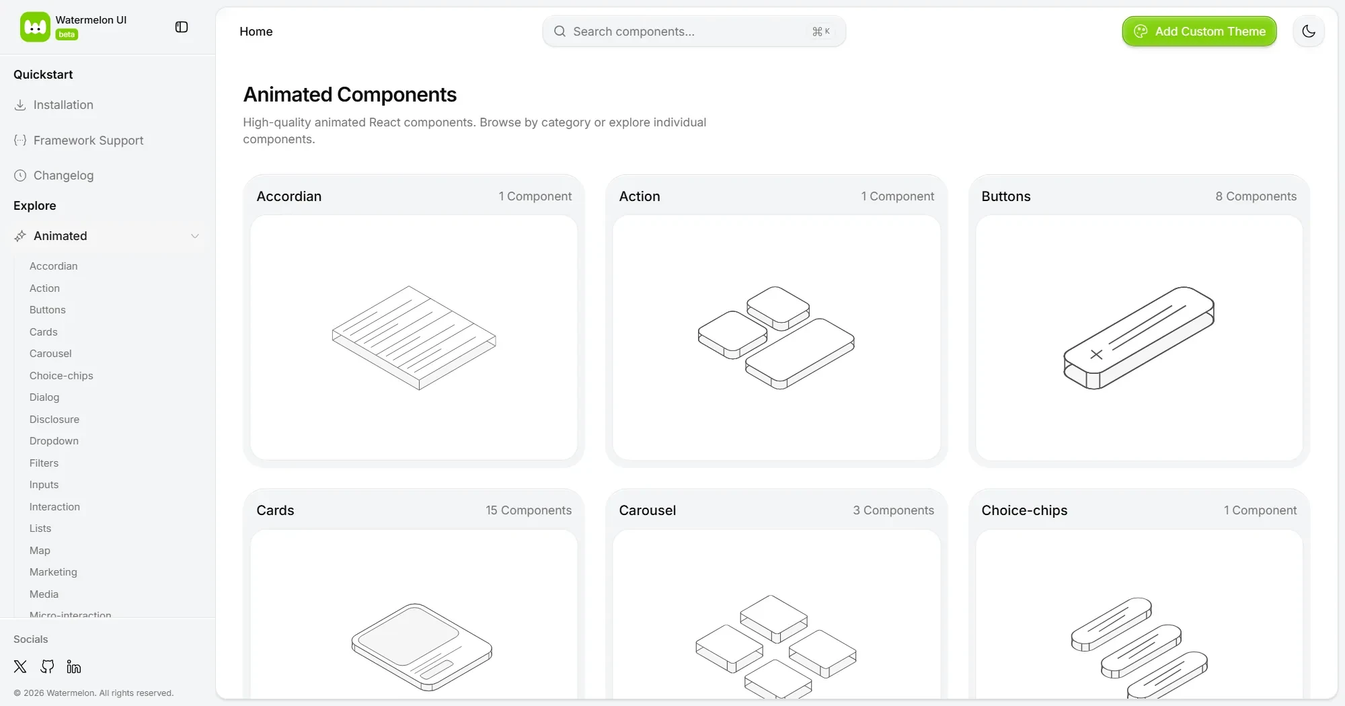Click the Animated Components heading
Viewport: 1345px width, 706px height.
pyautogui.click(x=350, y=95)
